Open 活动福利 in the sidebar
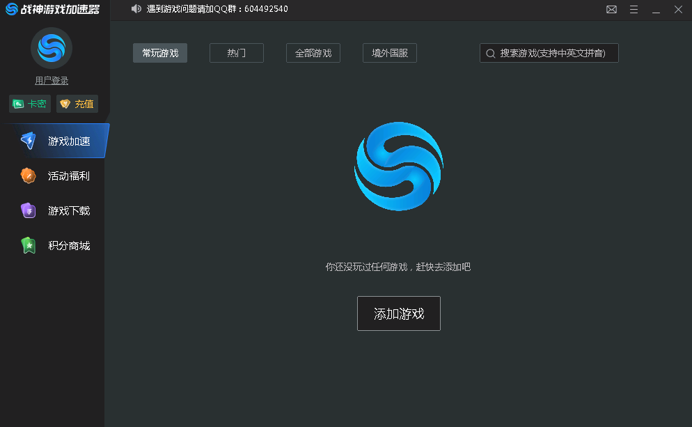The width and height of the screenshot is (692, 427). coord(55,176)
